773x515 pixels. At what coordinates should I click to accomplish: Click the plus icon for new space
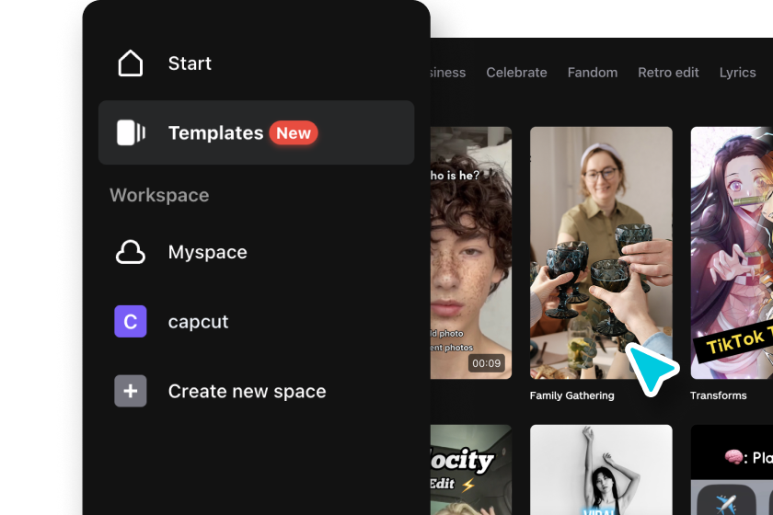click(x=130, y=391)
